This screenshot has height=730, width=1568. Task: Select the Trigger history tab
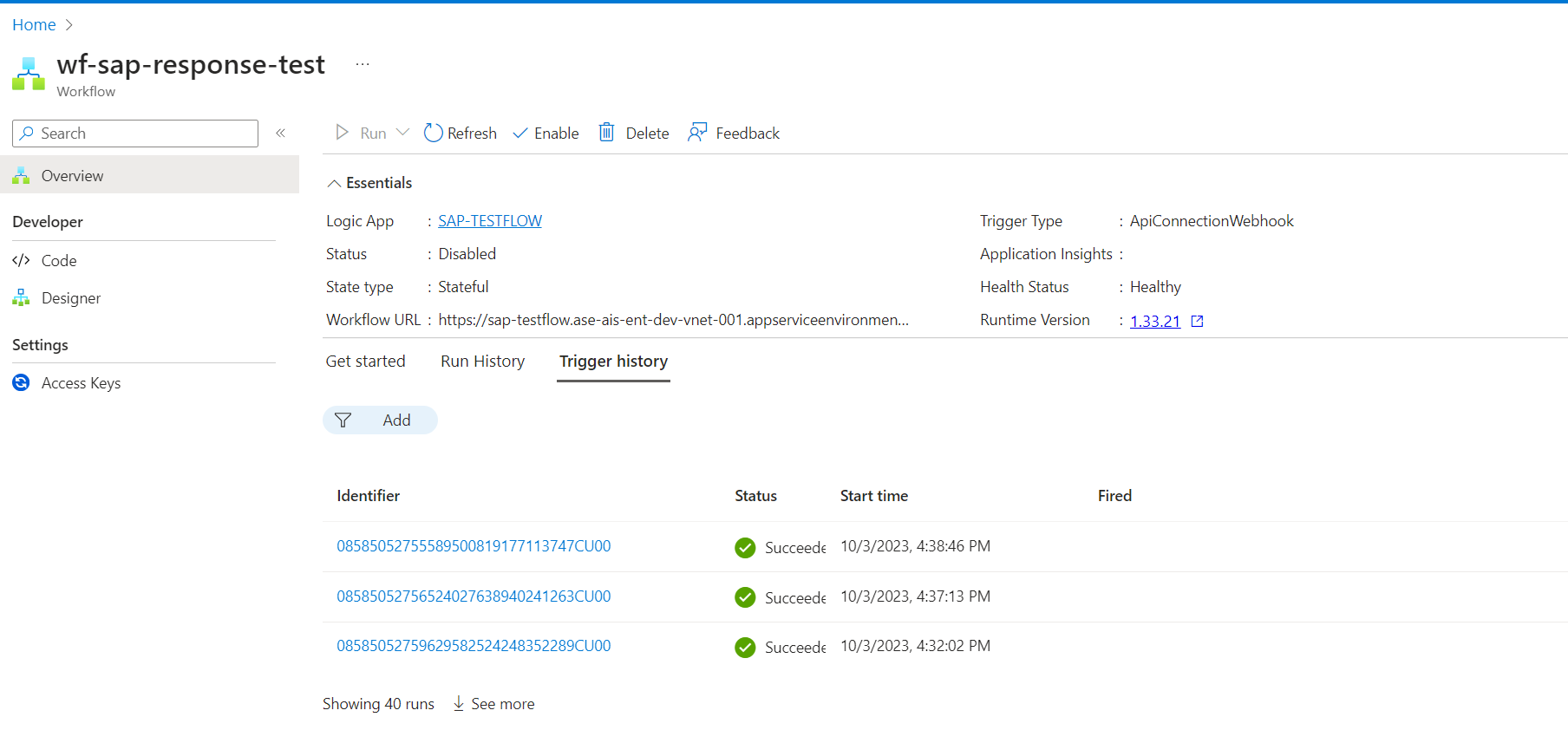pos(613,362)
